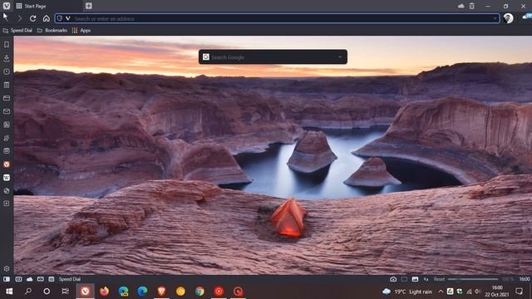Open the Window side panel
This screenshot has height=299, width=532.
click(x=7, y=98)
